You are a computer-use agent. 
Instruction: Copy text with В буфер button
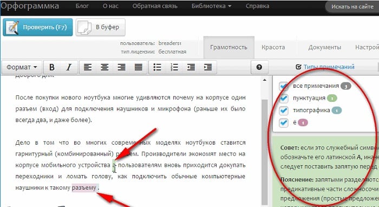tap(101, 27)
